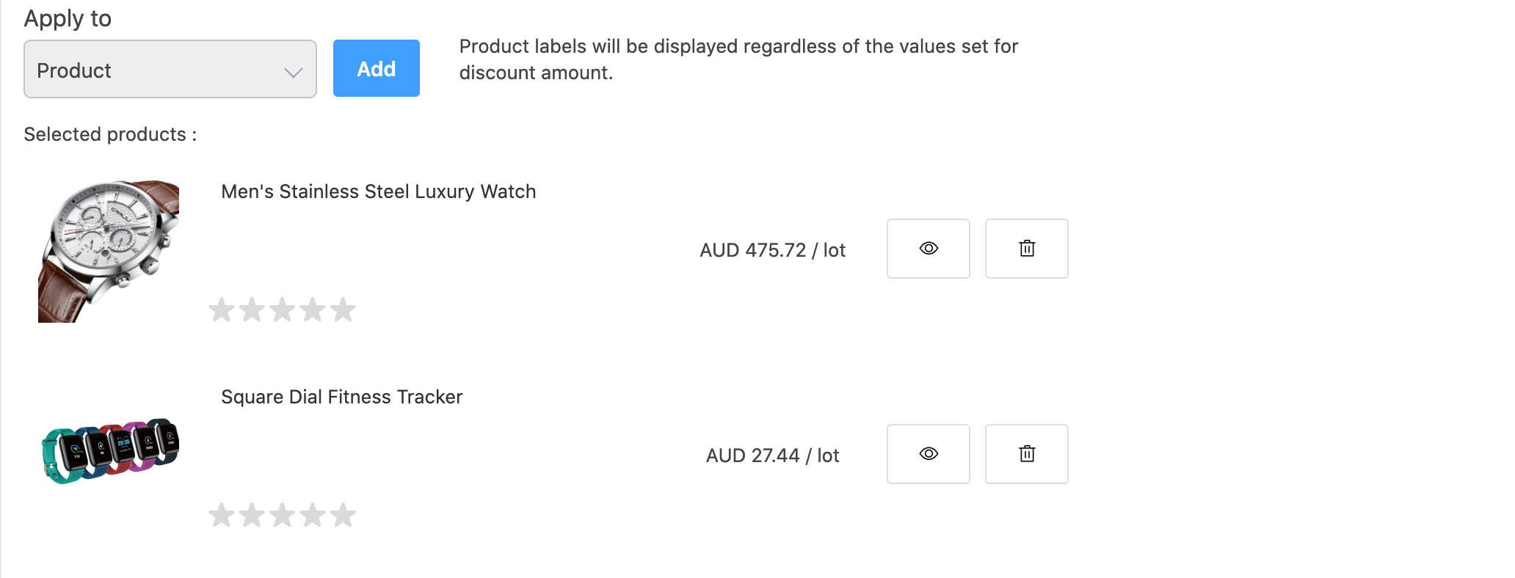Remove Square Dial Fitness Tracker with trash icon
This screenshot has height=578, width=1515.
[1026, 454]
